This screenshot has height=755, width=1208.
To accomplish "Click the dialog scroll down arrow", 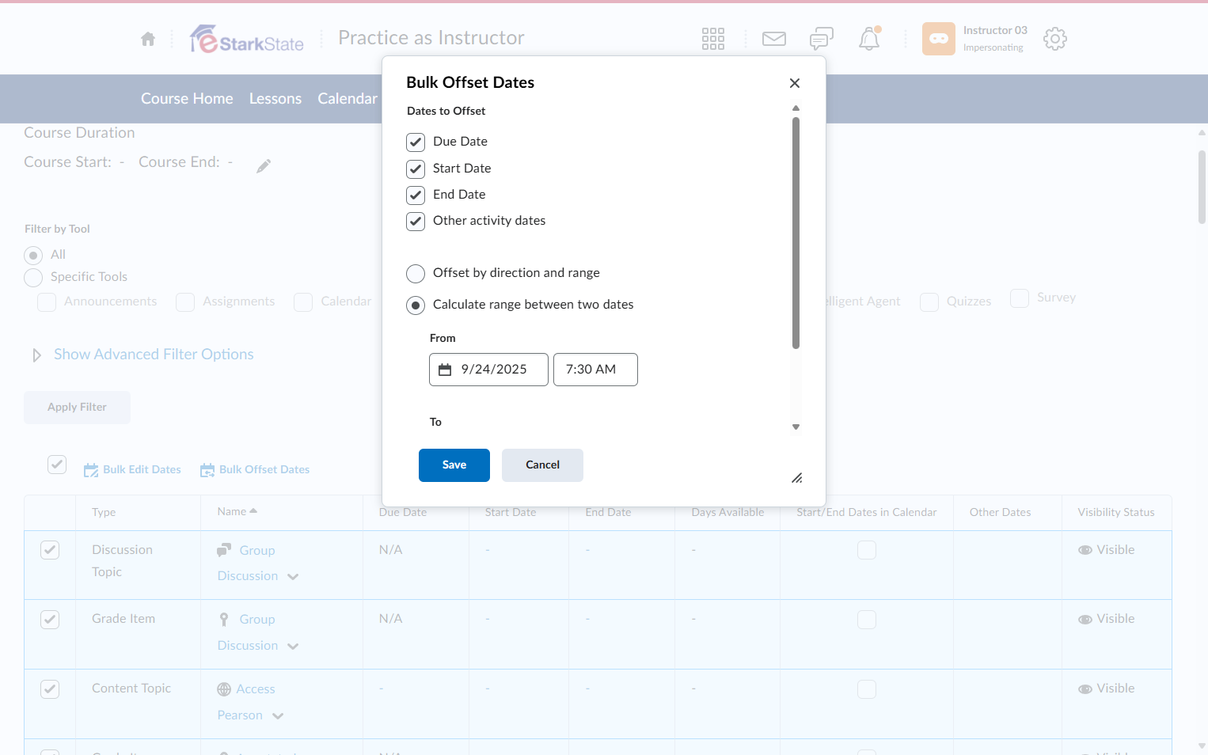I will click(x=796, y=427).
